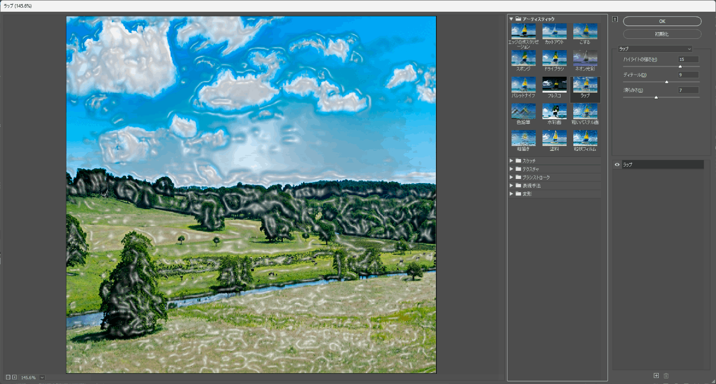Viewport: 716px width, 384px height.
Task: Select the フレスコ filter thumbnail
Action: tap(554, 85)
